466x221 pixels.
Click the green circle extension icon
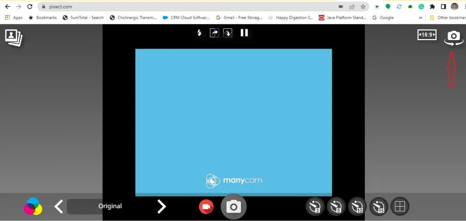click(388, 6)
